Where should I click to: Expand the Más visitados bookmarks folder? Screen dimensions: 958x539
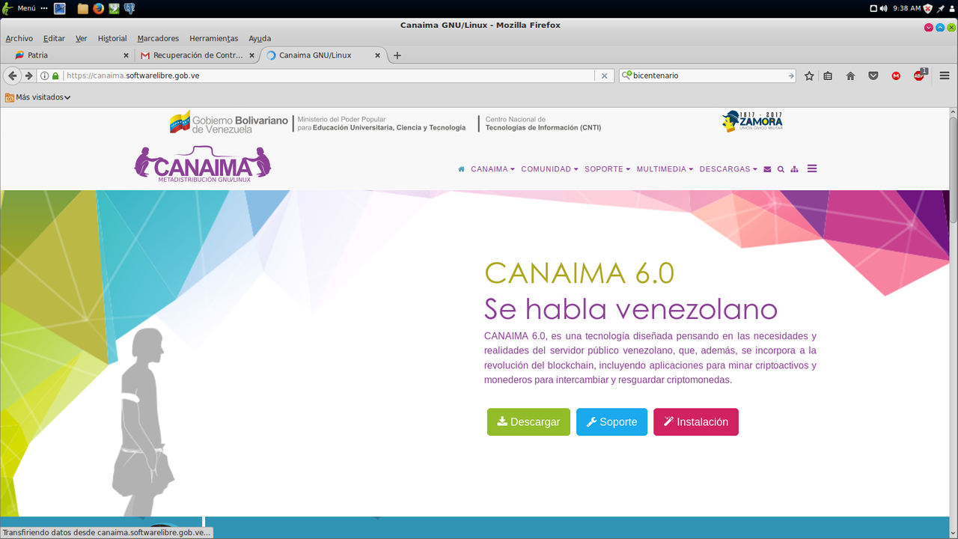click(x=38, y=97)
